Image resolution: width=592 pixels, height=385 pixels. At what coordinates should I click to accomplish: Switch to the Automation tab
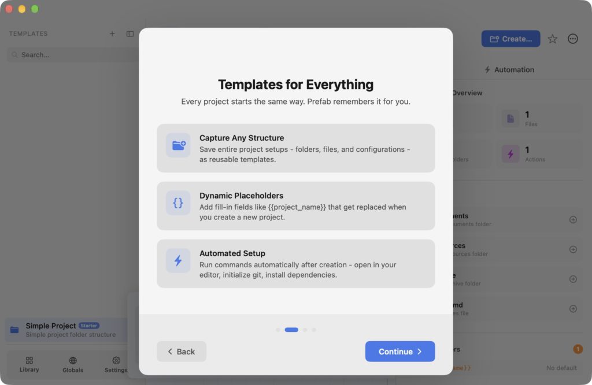(509, 70)
